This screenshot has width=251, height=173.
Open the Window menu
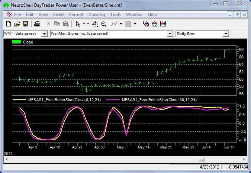pos(134,15)
